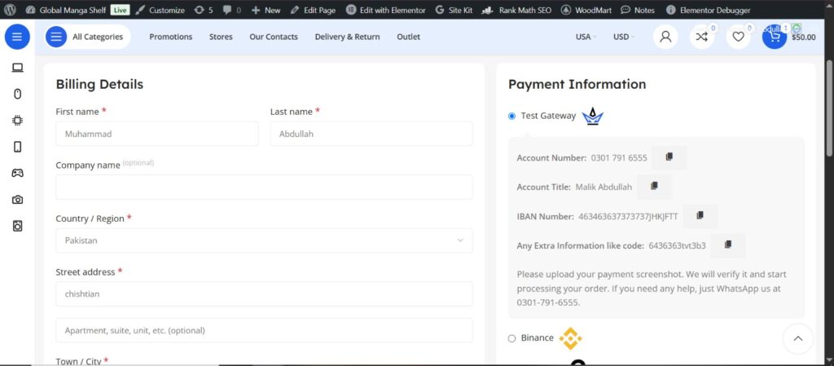
Task: Click the scroll-to-top arrow button
Action: coord(798,338)
